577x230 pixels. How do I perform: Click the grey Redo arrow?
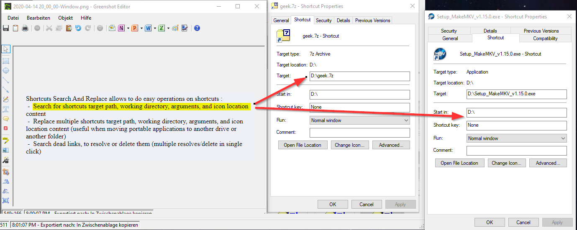(x=88, y=28)
